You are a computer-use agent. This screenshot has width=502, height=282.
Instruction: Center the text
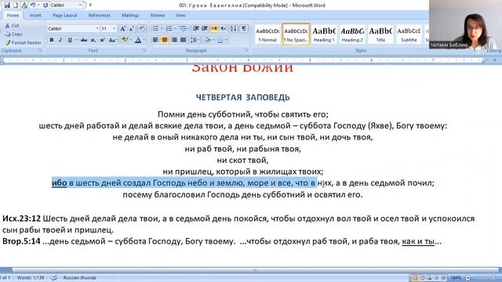[x=165, y=40]
